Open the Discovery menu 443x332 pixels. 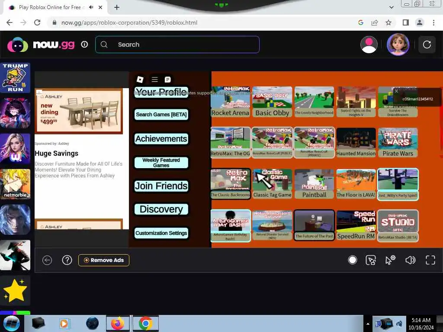(x=161, y=209)
